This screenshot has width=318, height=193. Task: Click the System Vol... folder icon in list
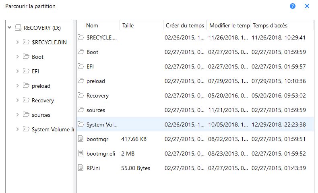point(81,124)
